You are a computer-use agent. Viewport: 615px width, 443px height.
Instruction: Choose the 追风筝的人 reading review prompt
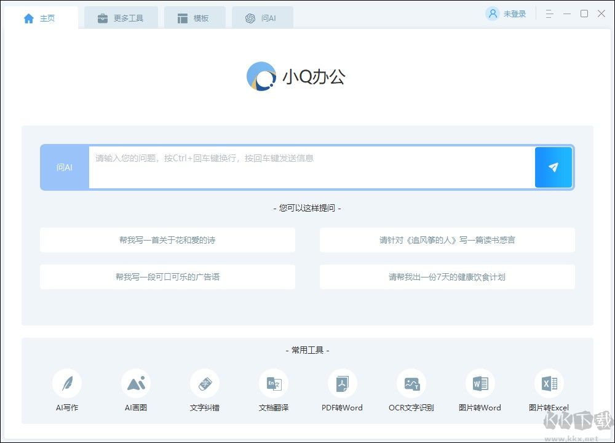pyautogui.click(x=447, y=240)
